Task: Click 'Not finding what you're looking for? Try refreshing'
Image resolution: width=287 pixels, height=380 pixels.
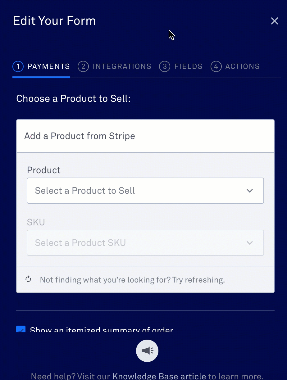Action: pos(132,280)
